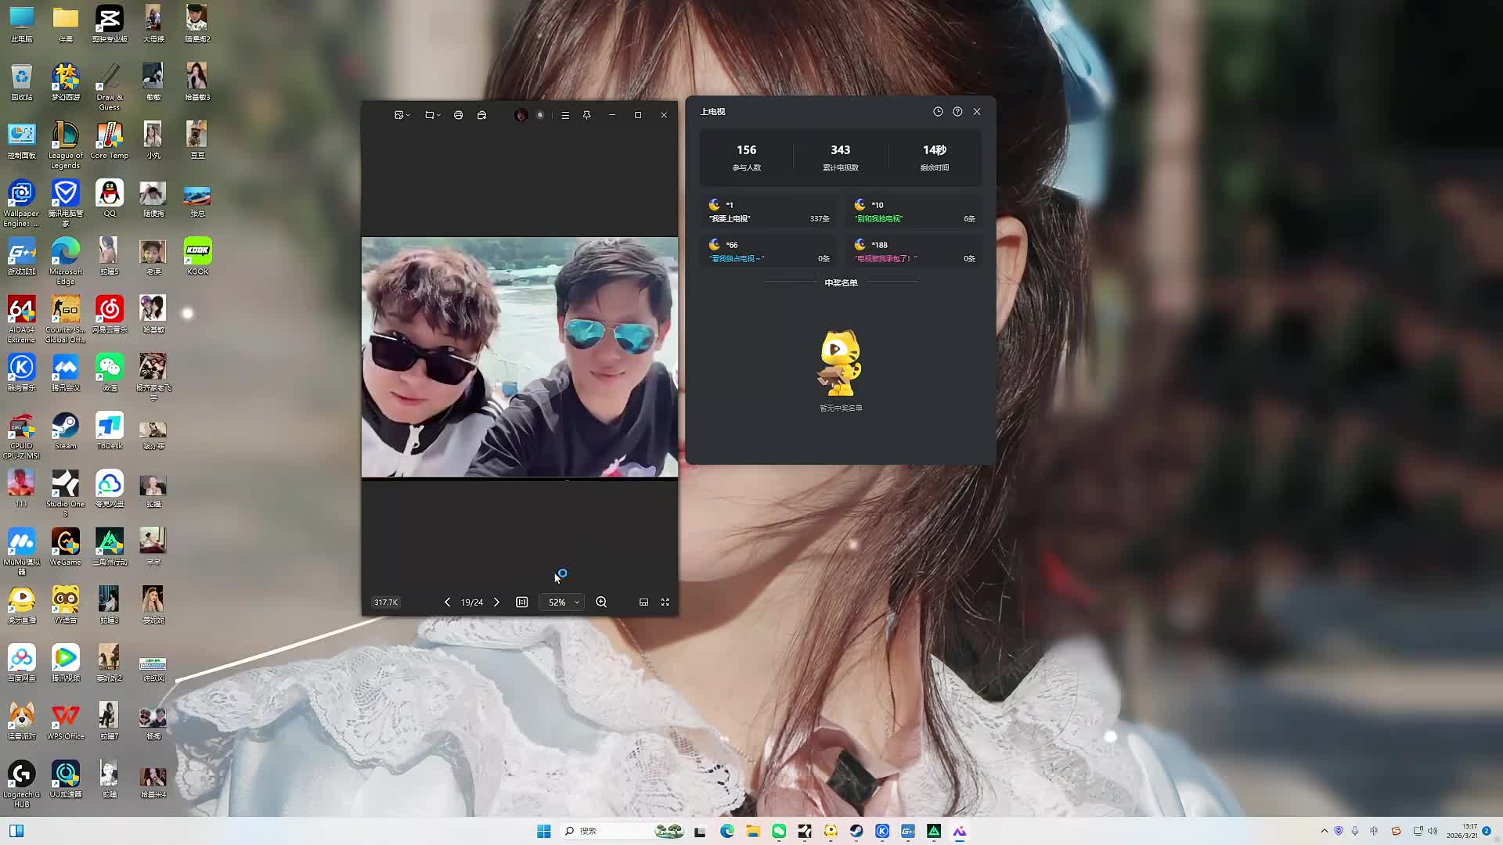Screen dimensions: 1503x845
Task: Click the displayed photo of two men
Action: (520, 358)
